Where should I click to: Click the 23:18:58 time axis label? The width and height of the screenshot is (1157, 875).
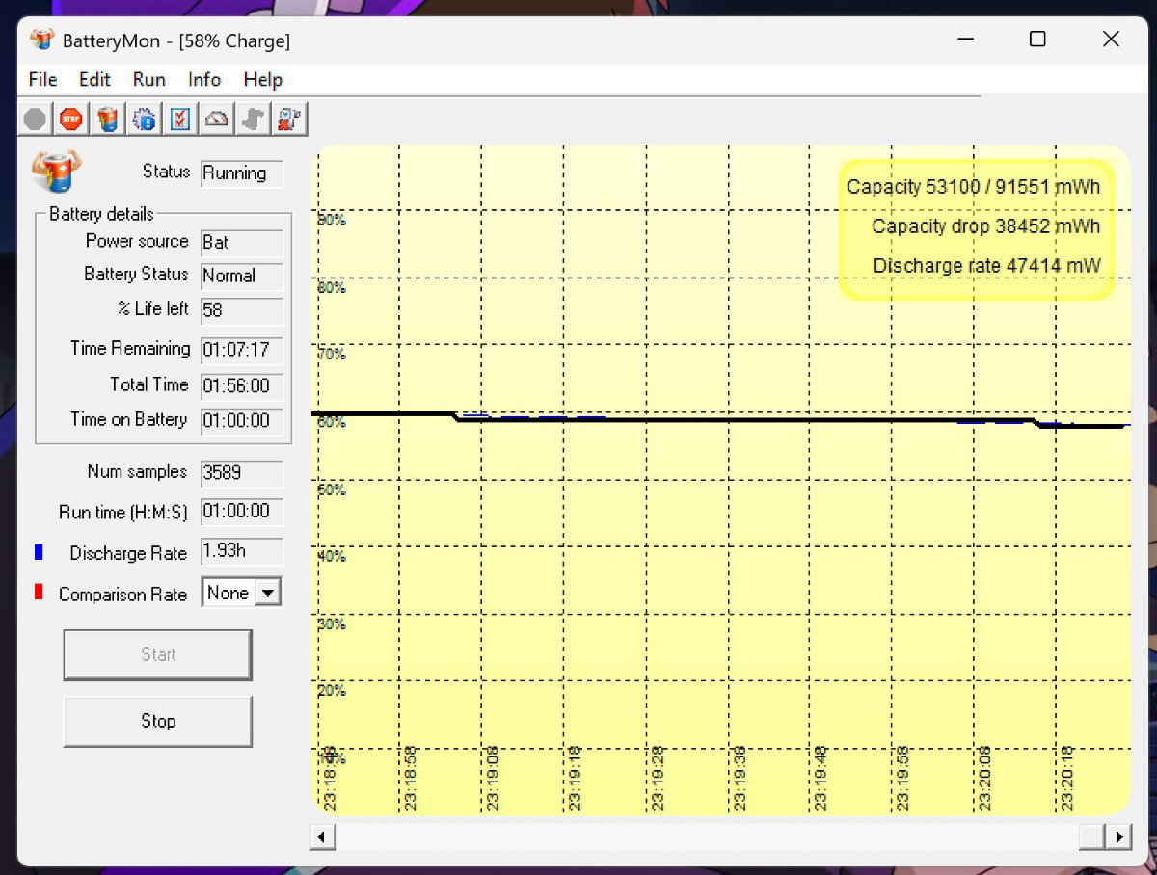[x=411, y=778]
